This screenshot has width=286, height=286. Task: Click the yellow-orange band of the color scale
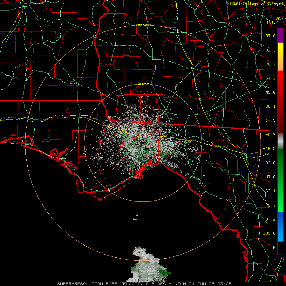click(281, 57)
